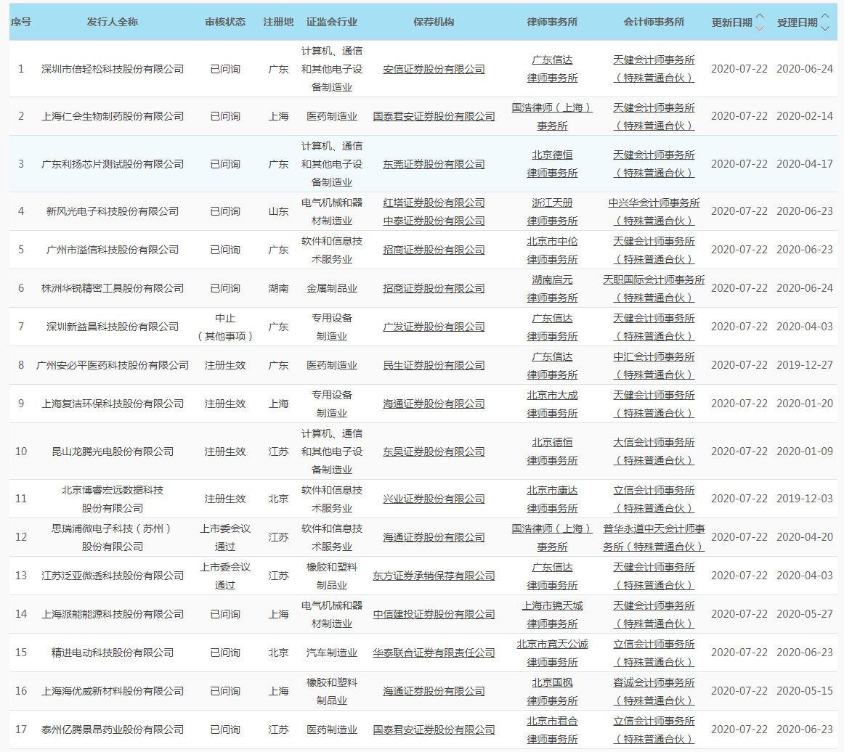
Task: Open 天健会计师事务所 link in 深圳新益昌 row
Action: 654,327
